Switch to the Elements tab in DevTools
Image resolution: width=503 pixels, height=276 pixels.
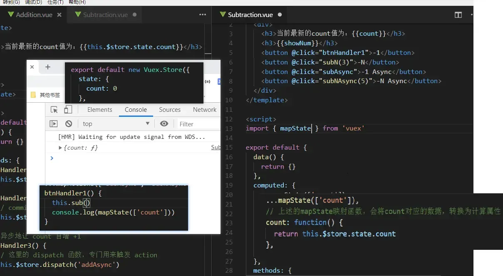[99, 109]
